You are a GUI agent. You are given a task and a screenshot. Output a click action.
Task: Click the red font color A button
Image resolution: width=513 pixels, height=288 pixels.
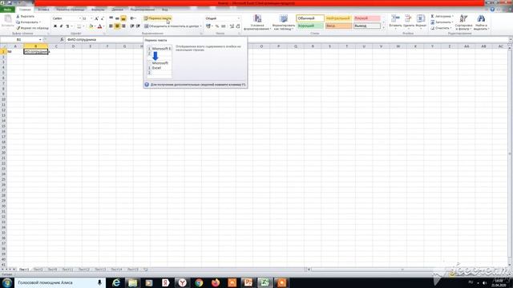99,26
